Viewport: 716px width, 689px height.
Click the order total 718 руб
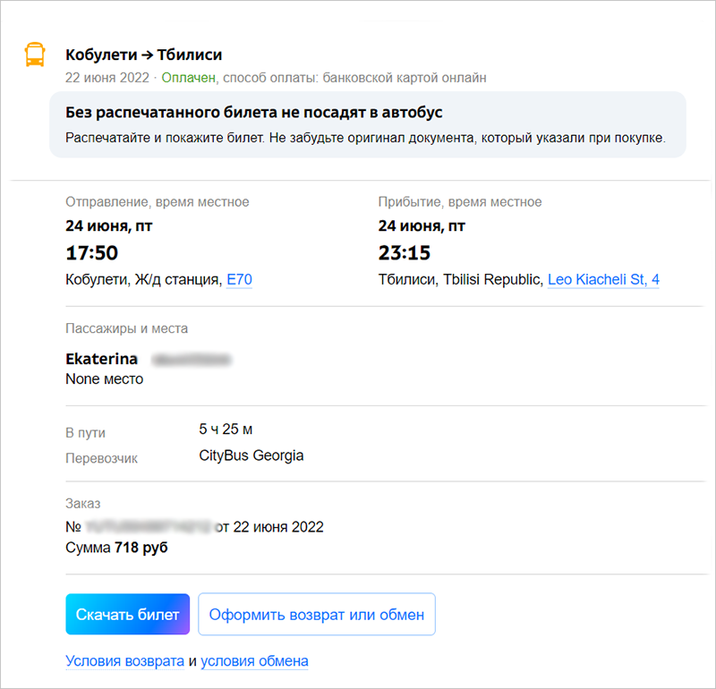tap(141, 547)
